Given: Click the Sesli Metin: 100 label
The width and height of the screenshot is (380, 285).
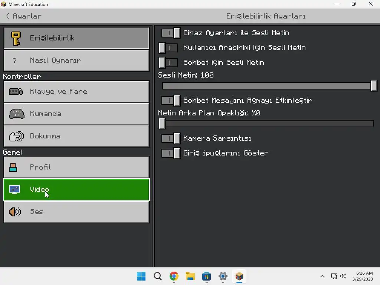Looking at the screenshot, I should tap(186, 75).
